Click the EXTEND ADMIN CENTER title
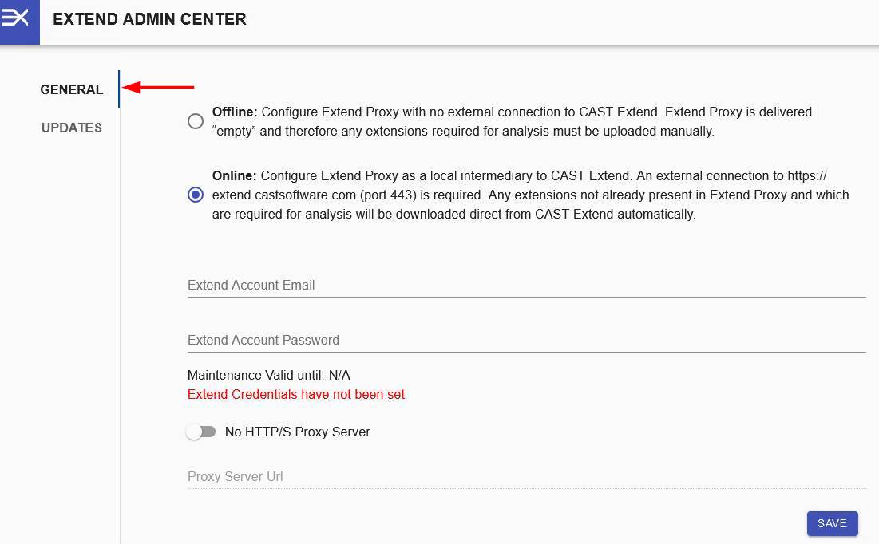 pos(149,19)
